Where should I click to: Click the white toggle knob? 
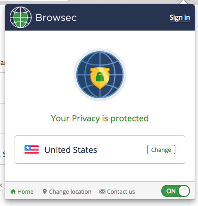point(184,191)
